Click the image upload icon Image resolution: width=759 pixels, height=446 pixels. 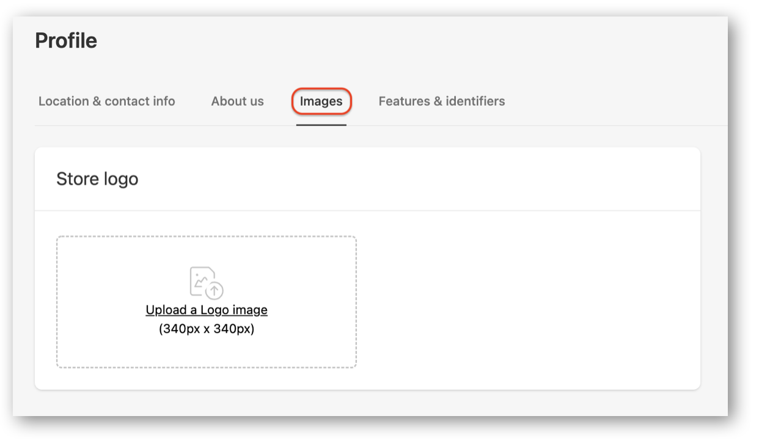[x=207, y=283]
